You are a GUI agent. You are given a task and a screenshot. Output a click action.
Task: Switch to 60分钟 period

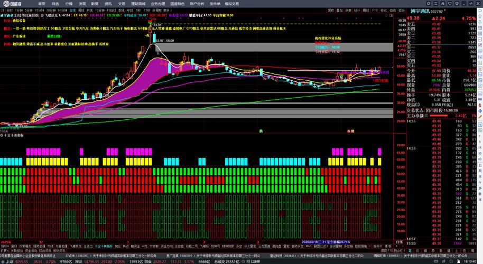(x=62, y=10)
